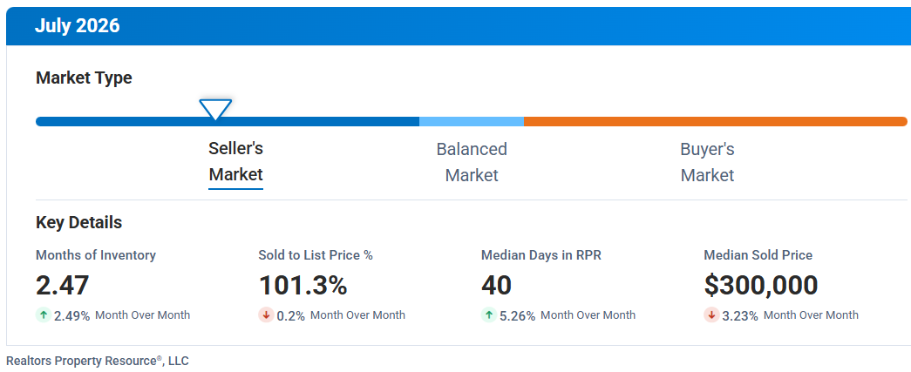Click the Realtors Property Resource, LLC attribution
911x372 pixels.
[x=98, y=361]
